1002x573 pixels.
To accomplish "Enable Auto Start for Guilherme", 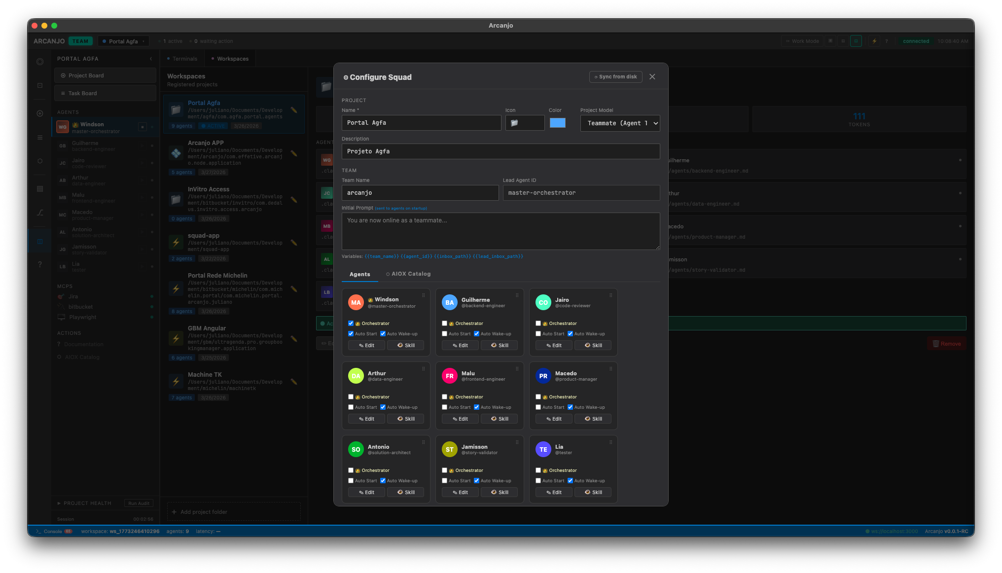I will [444, 334].
